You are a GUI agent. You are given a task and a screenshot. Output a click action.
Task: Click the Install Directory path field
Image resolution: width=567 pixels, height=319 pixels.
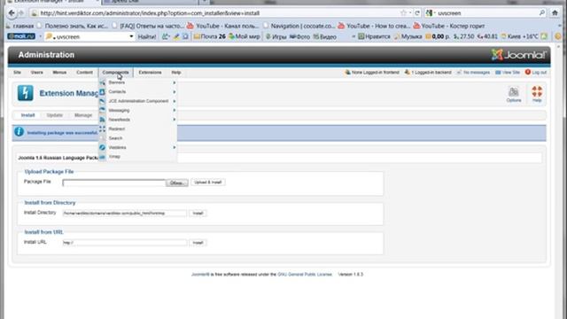click(x=124, y=214)
